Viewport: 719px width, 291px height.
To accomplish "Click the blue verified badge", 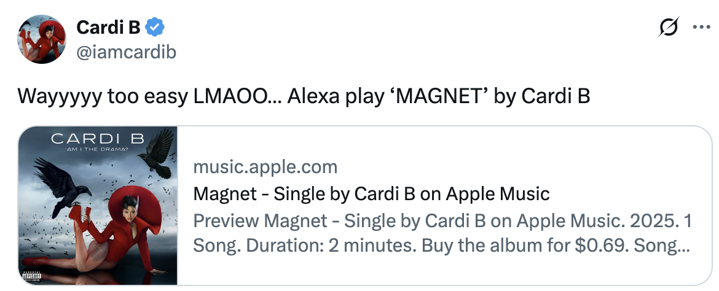I will point(155,28).
